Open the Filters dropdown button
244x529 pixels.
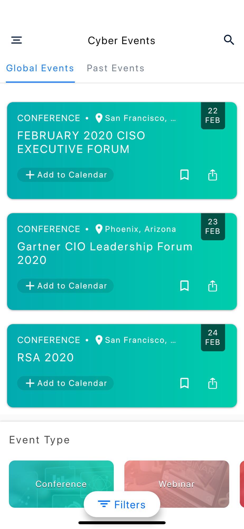(122, 504)
